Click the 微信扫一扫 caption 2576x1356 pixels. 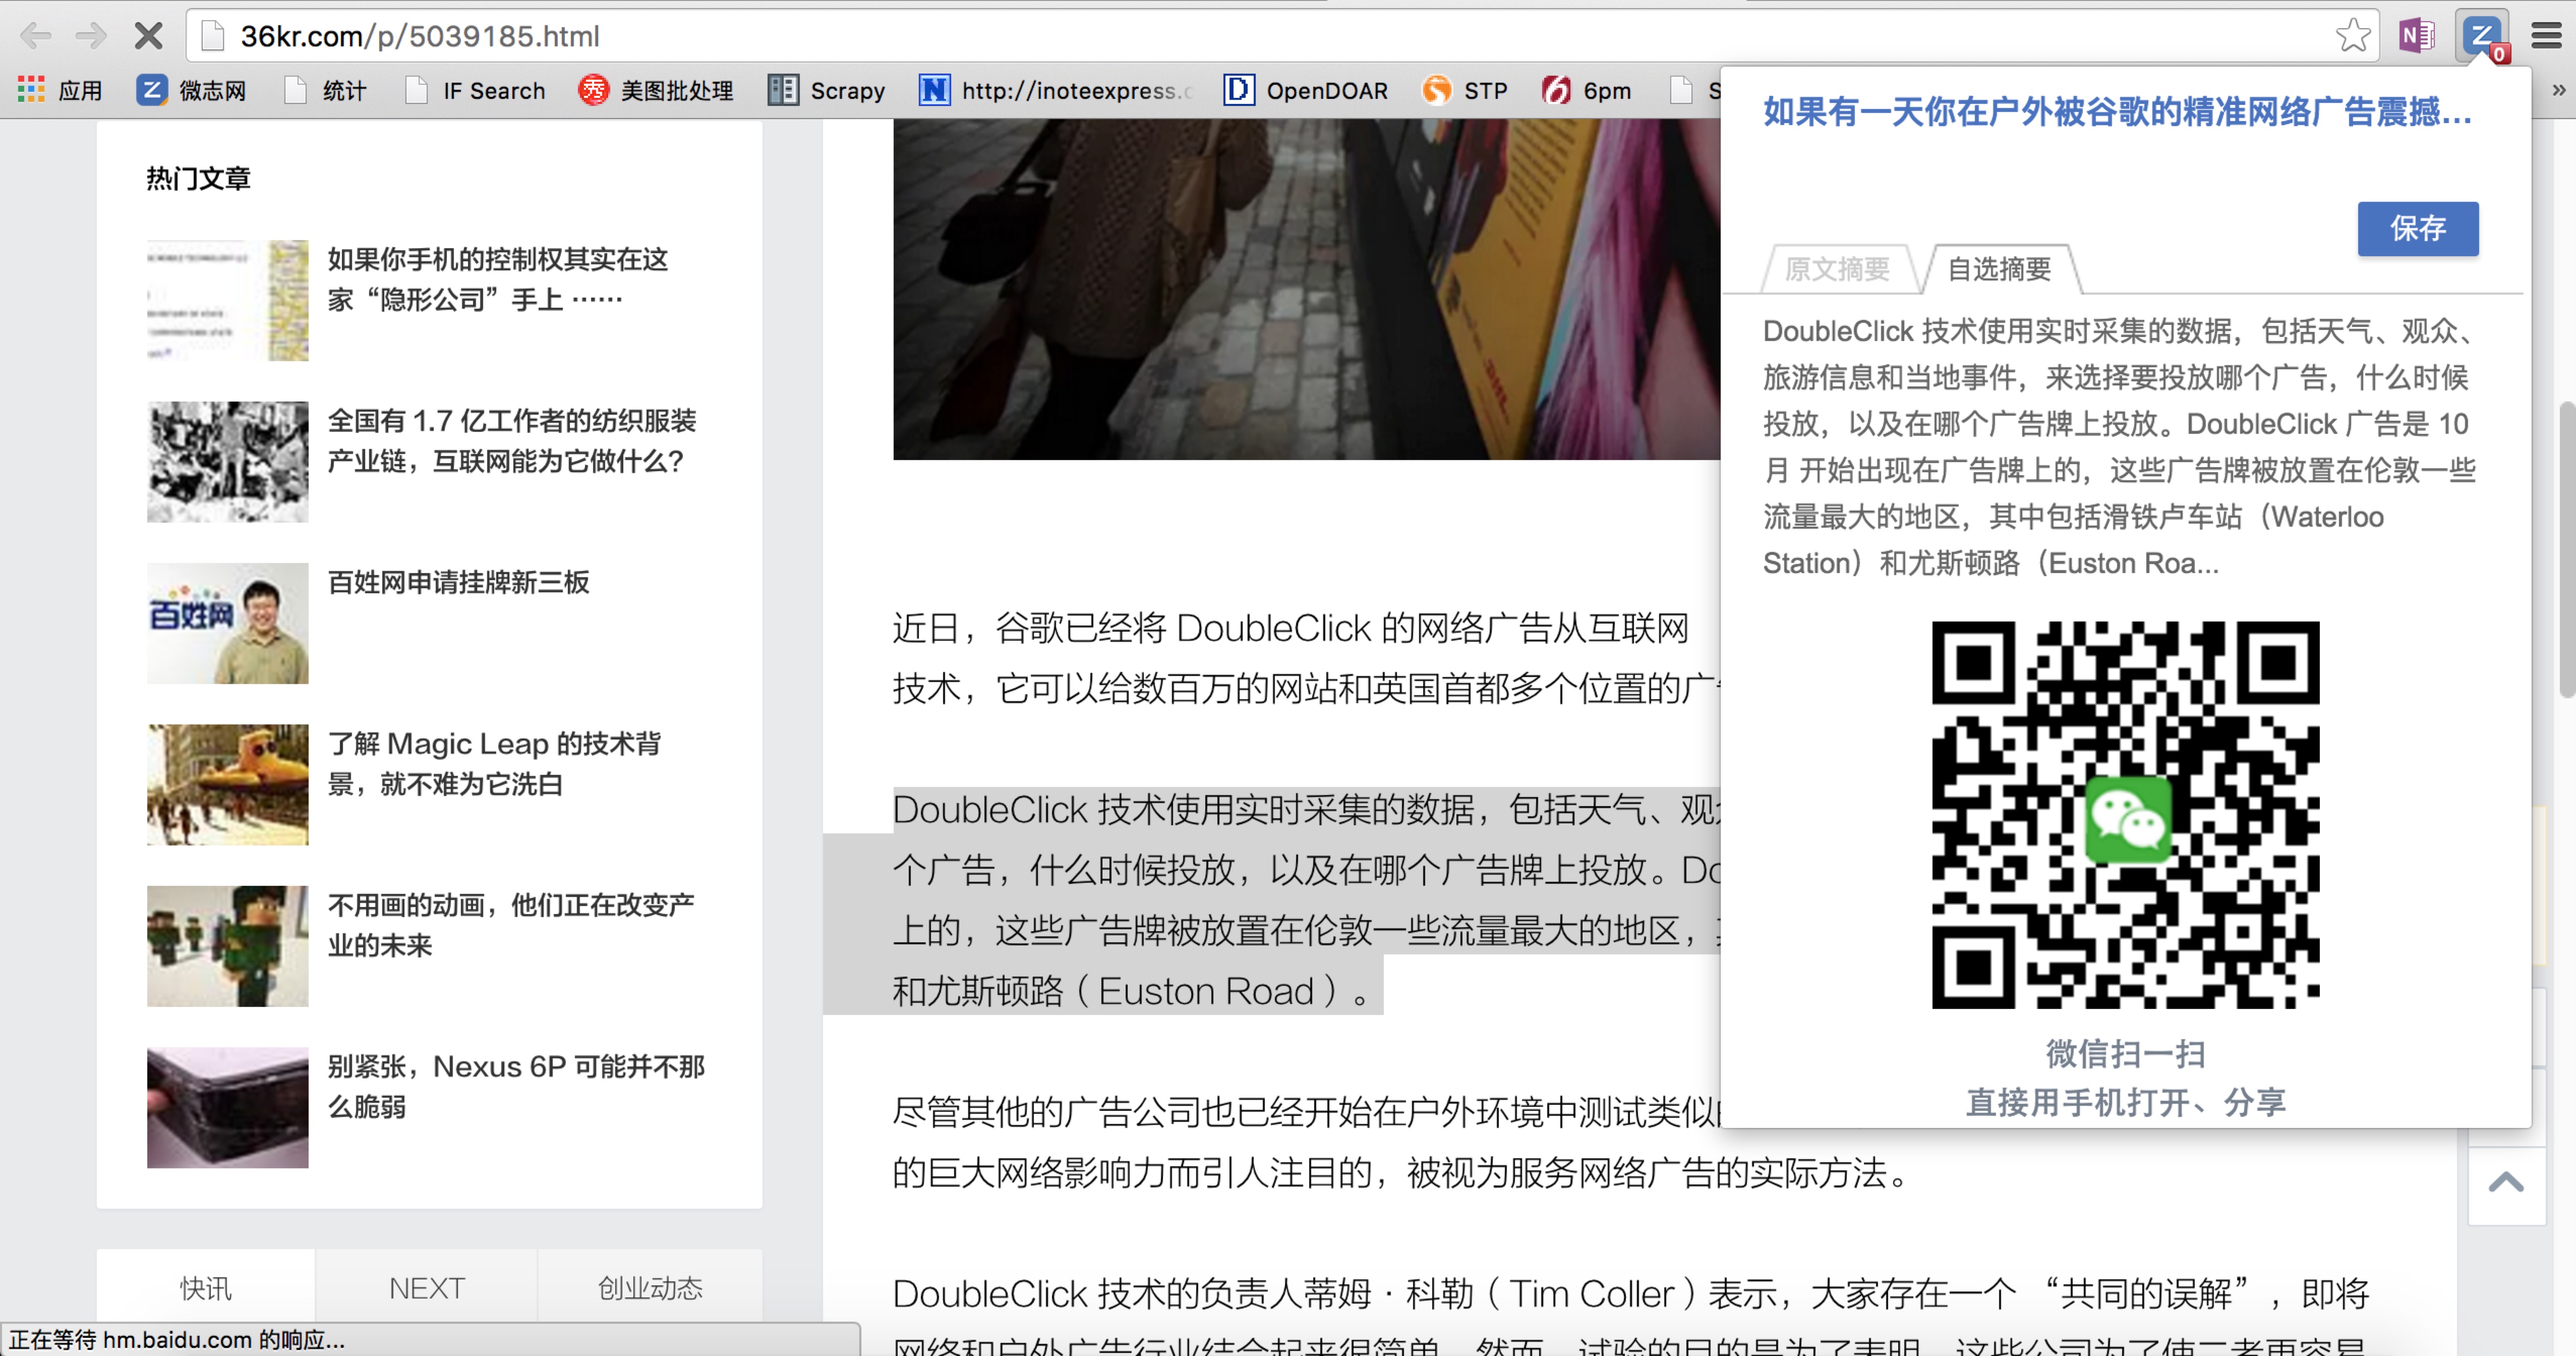2125,1053
